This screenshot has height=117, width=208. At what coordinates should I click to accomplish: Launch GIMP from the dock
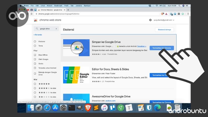[80, 108]
